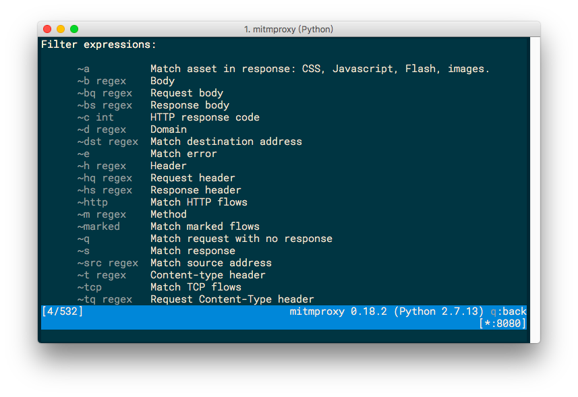Click the '~t regex' filter expression
This screenshot has height=397, width=578.
pos(102,276)
